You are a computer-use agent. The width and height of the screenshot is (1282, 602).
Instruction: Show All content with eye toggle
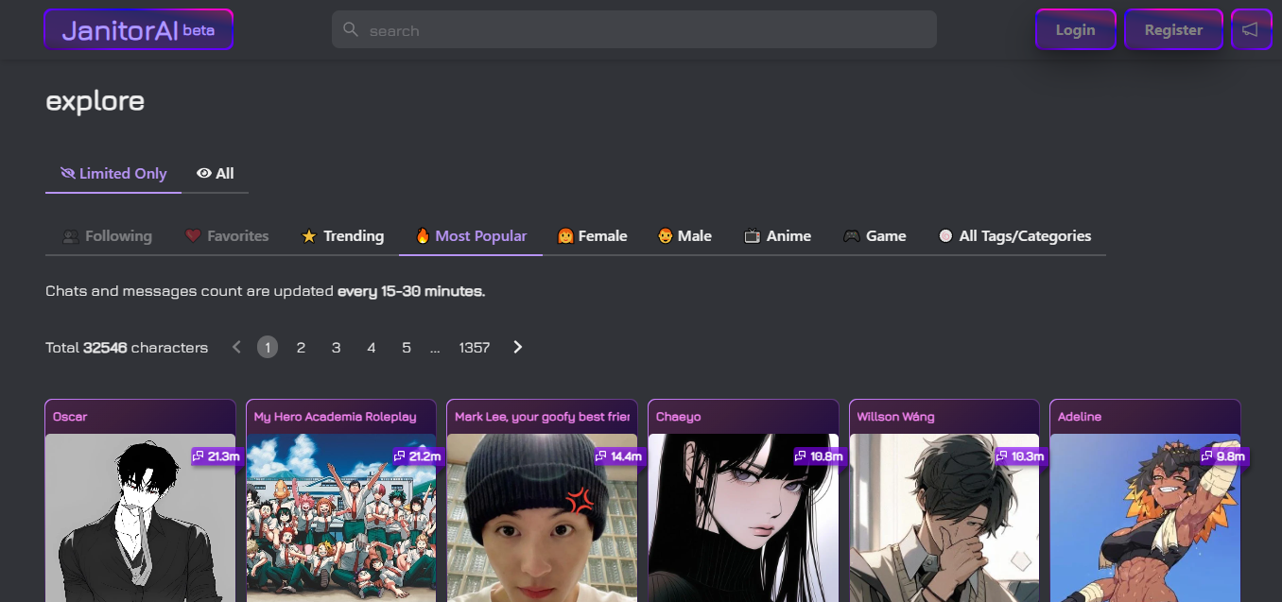point(216,174)
